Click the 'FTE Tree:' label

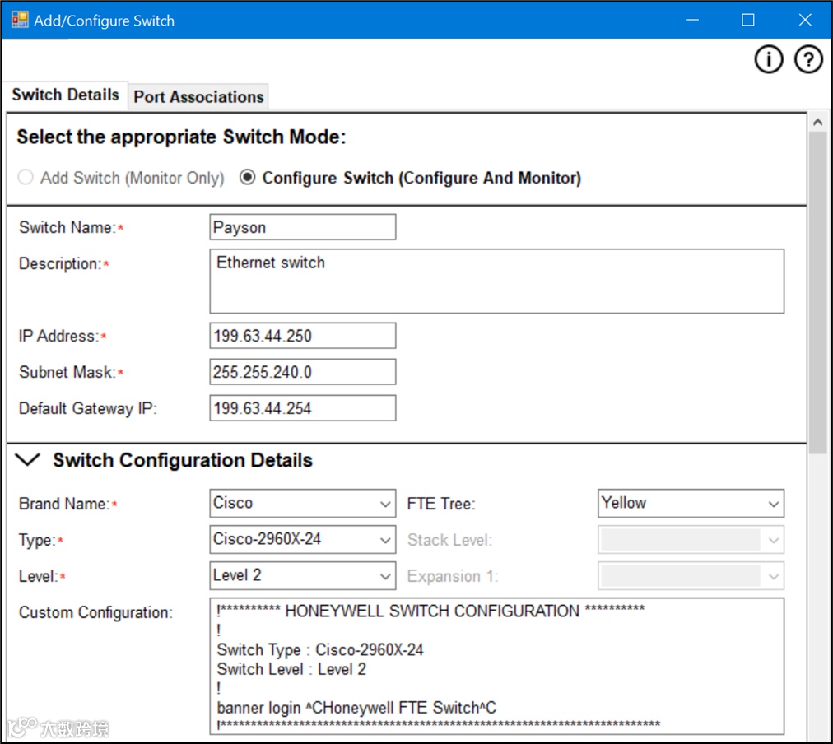click(x=441, y=504)
